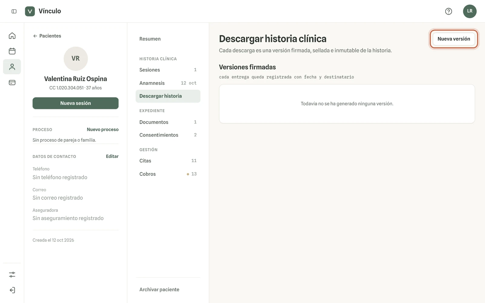The width and height of the screenshot is (485, 303).
Task: Open the Citas section
Action: point(168,161)
